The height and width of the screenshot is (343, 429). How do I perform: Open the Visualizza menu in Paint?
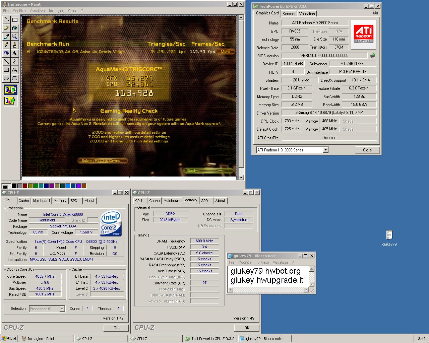37,11
